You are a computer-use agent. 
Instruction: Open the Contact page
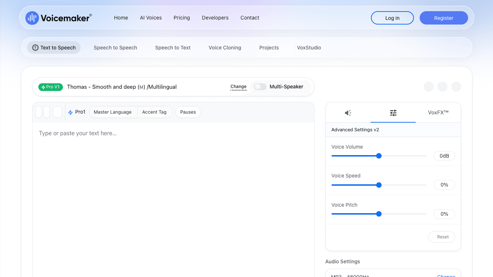(250, 18)
